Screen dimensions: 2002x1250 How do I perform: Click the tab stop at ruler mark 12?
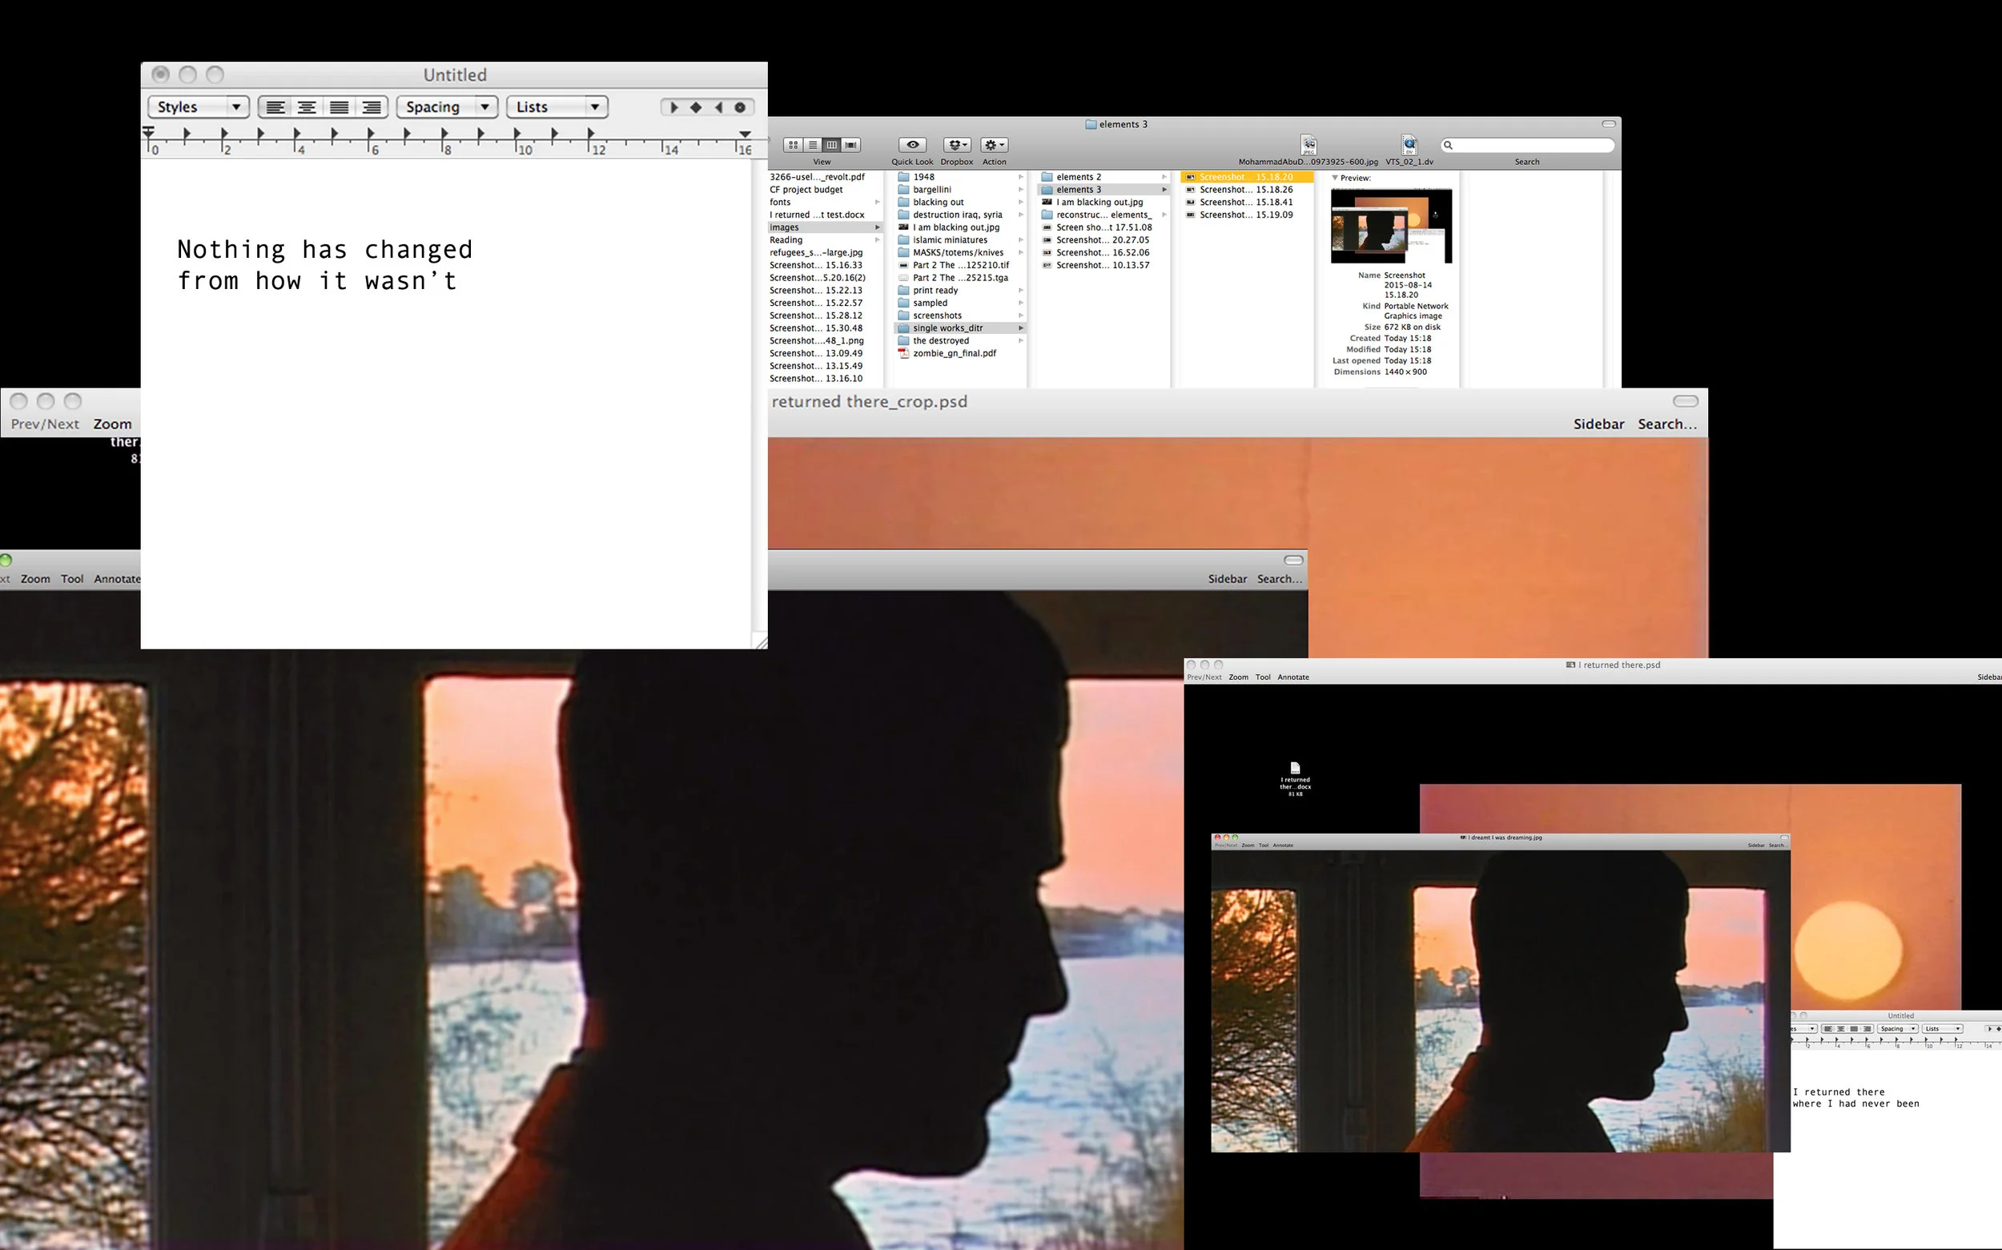pos(591,133)
